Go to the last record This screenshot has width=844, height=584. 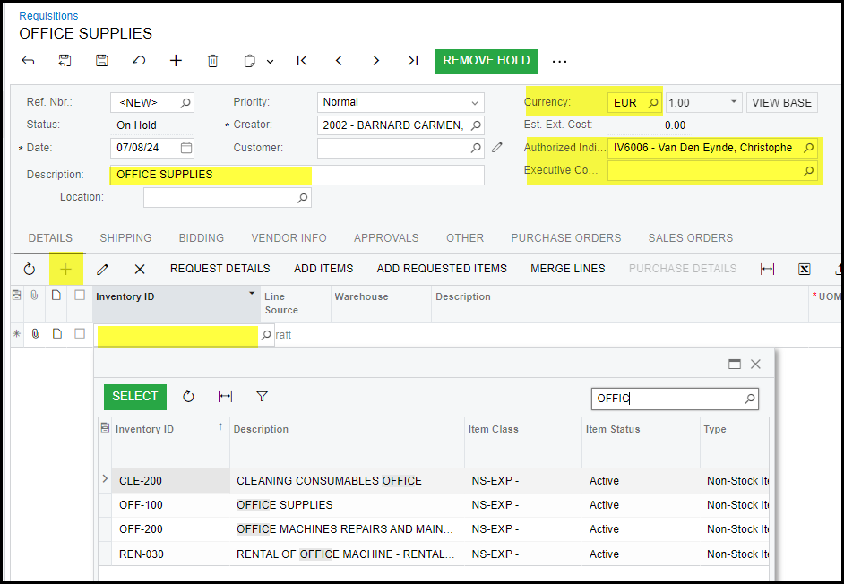pyautogui.click(x=412, y=61)
